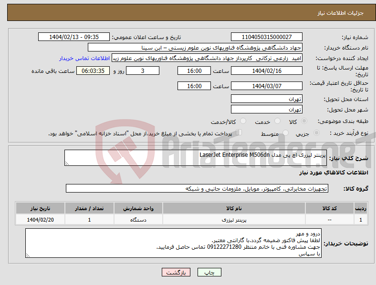Click the تعداد / مقدار column header
Screen dimensions: 376x285
pos(89,208)
